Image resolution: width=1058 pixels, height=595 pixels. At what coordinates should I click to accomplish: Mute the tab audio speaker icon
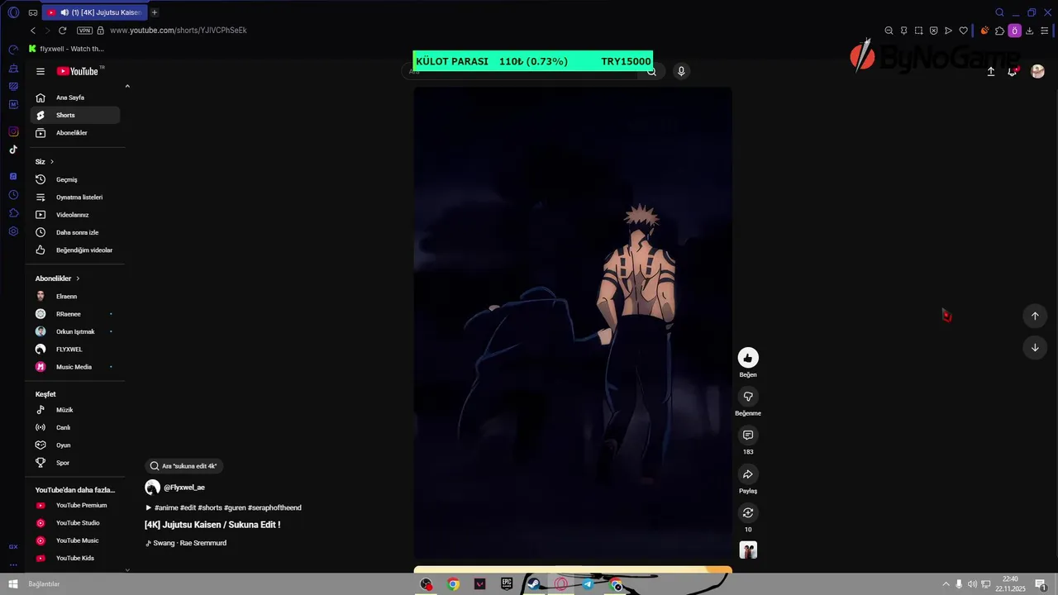pyautogui.click(x=64, y=12)
